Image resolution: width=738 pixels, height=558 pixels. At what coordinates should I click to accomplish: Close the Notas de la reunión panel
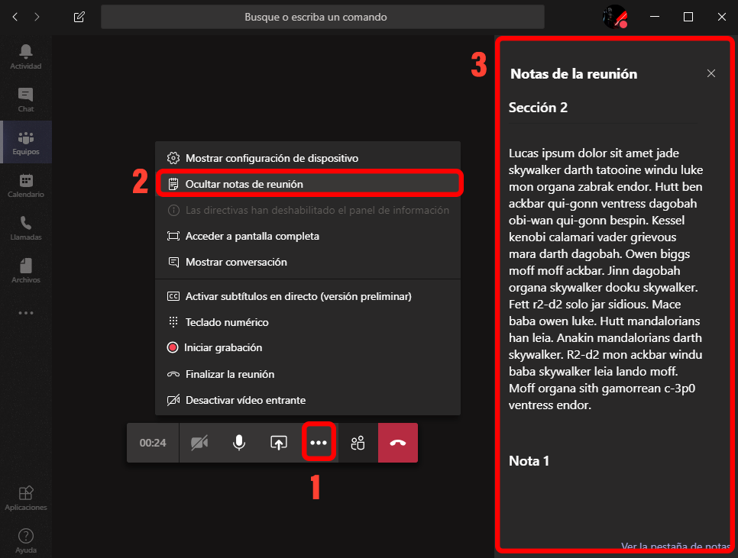(x=711, y=73)
